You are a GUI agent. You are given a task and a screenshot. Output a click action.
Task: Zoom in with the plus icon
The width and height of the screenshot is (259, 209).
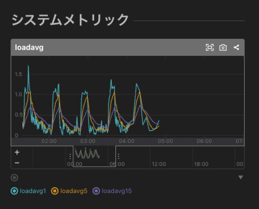(17, 153)
